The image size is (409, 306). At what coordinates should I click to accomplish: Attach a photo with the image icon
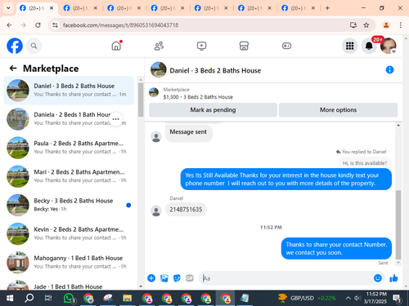(164, 278)
